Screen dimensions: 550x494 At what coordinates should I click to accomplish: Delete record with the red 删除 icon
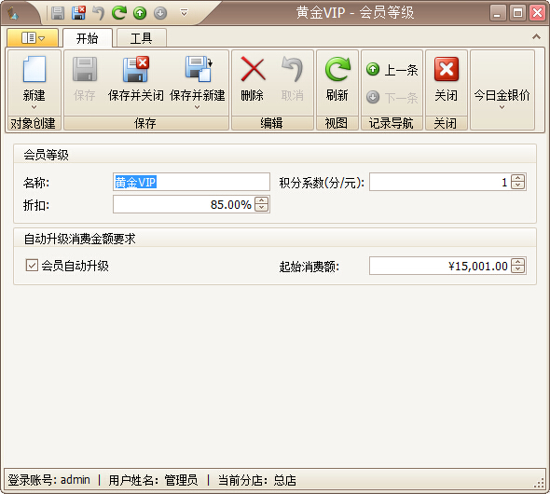tap(253, 69)
